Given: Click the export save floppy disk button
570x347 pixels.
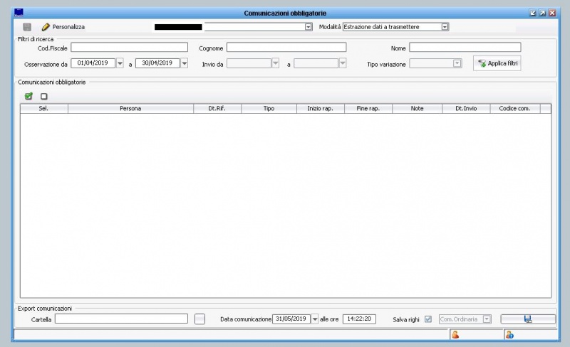Looking at the screenshot, I should (527, 319).
